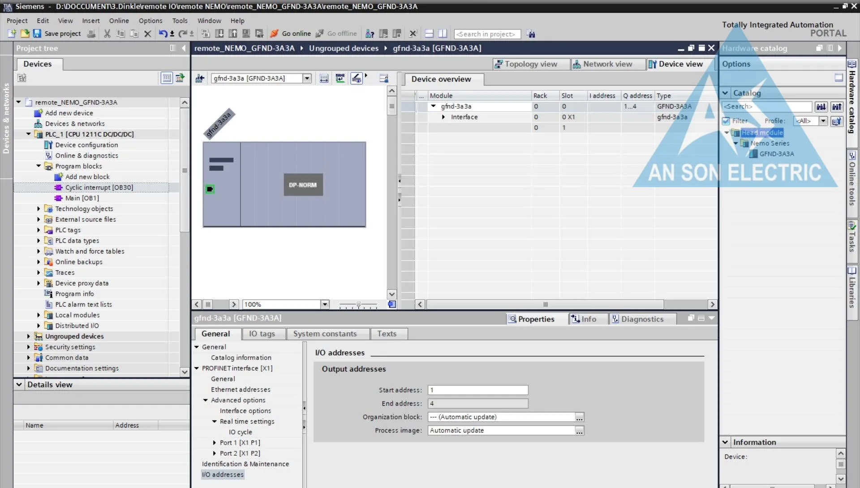
Task: Click the Save project disk icon
Action: click(37, 34)
